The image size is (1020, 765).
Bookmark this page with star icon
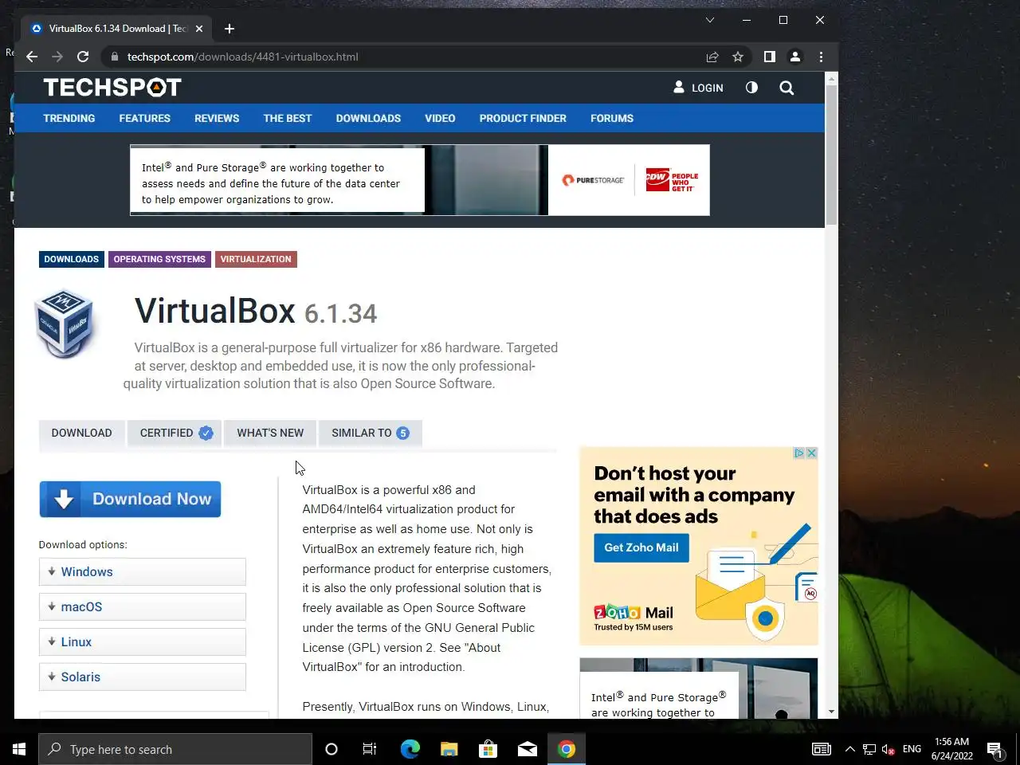738,57
